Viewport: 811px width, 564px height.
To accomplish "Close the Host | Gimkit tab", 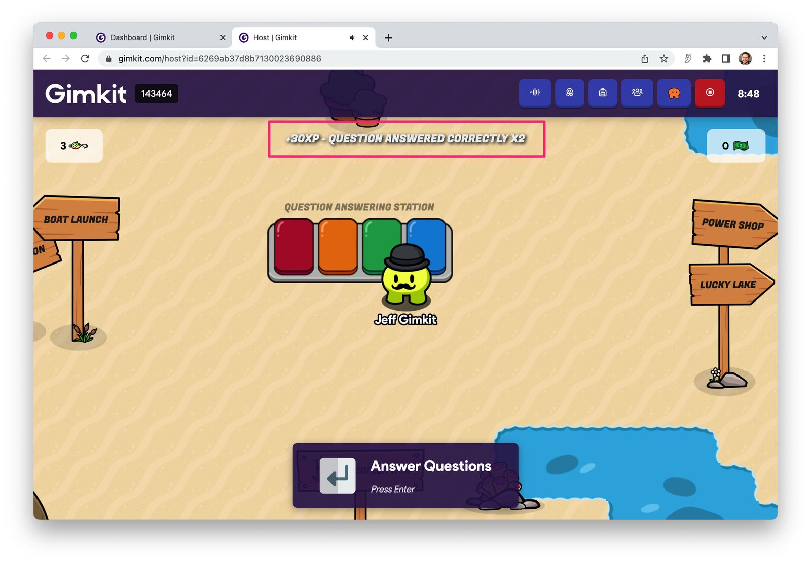I will coord(365,37).
